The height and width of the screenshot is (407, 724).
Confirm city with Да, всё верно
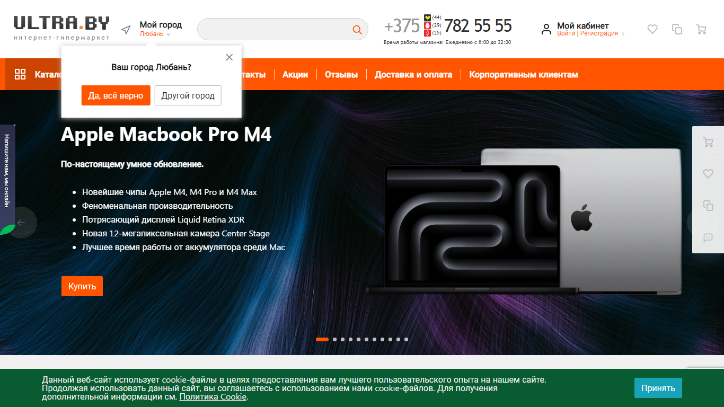coord(116,95)
